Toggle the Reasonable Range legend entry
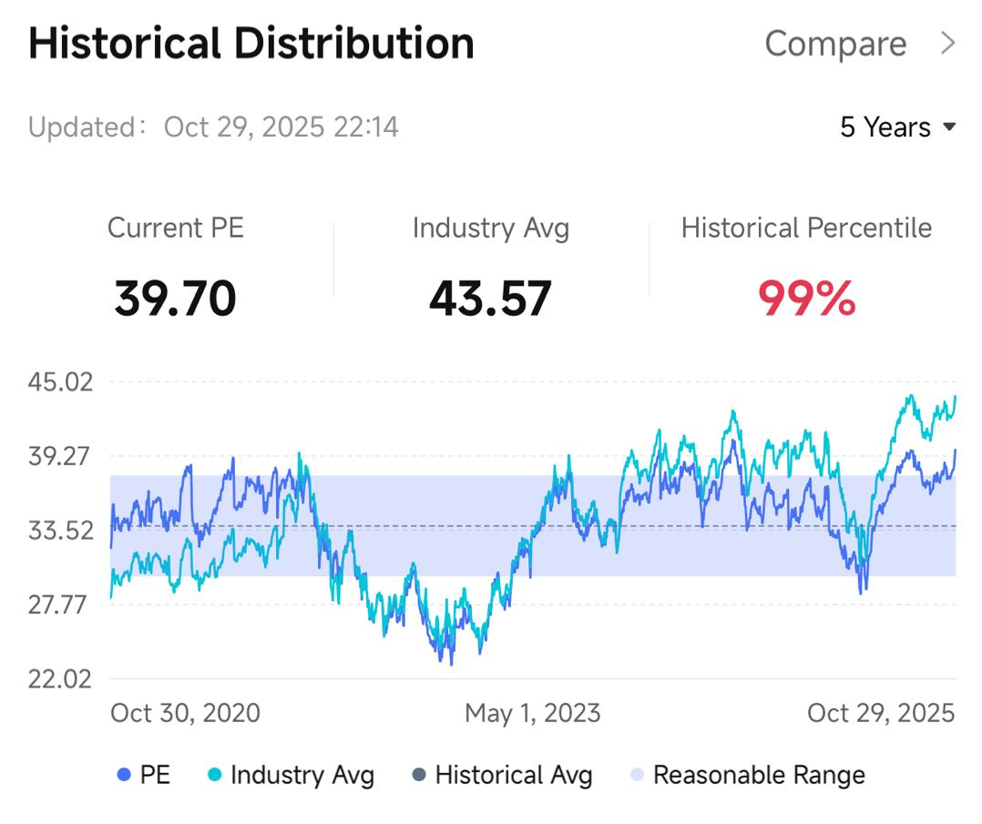The height and width of the screenshot is (824, 982). 748,775
